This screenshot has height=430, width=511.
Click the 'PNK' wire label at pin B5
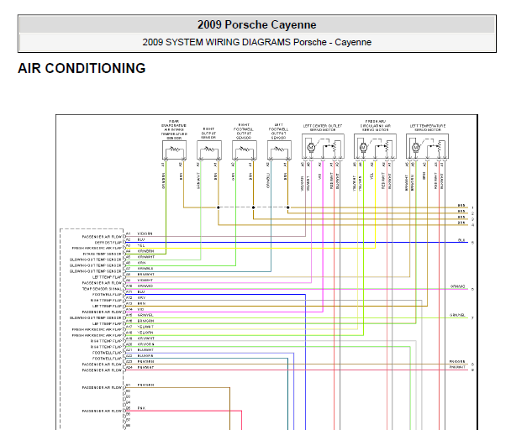141,408
